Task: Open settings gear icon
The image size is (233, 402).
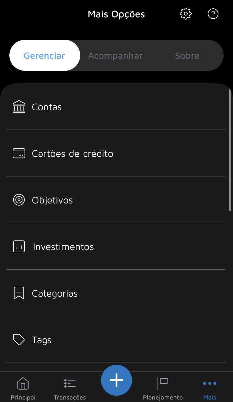Action: pos(186,14)
